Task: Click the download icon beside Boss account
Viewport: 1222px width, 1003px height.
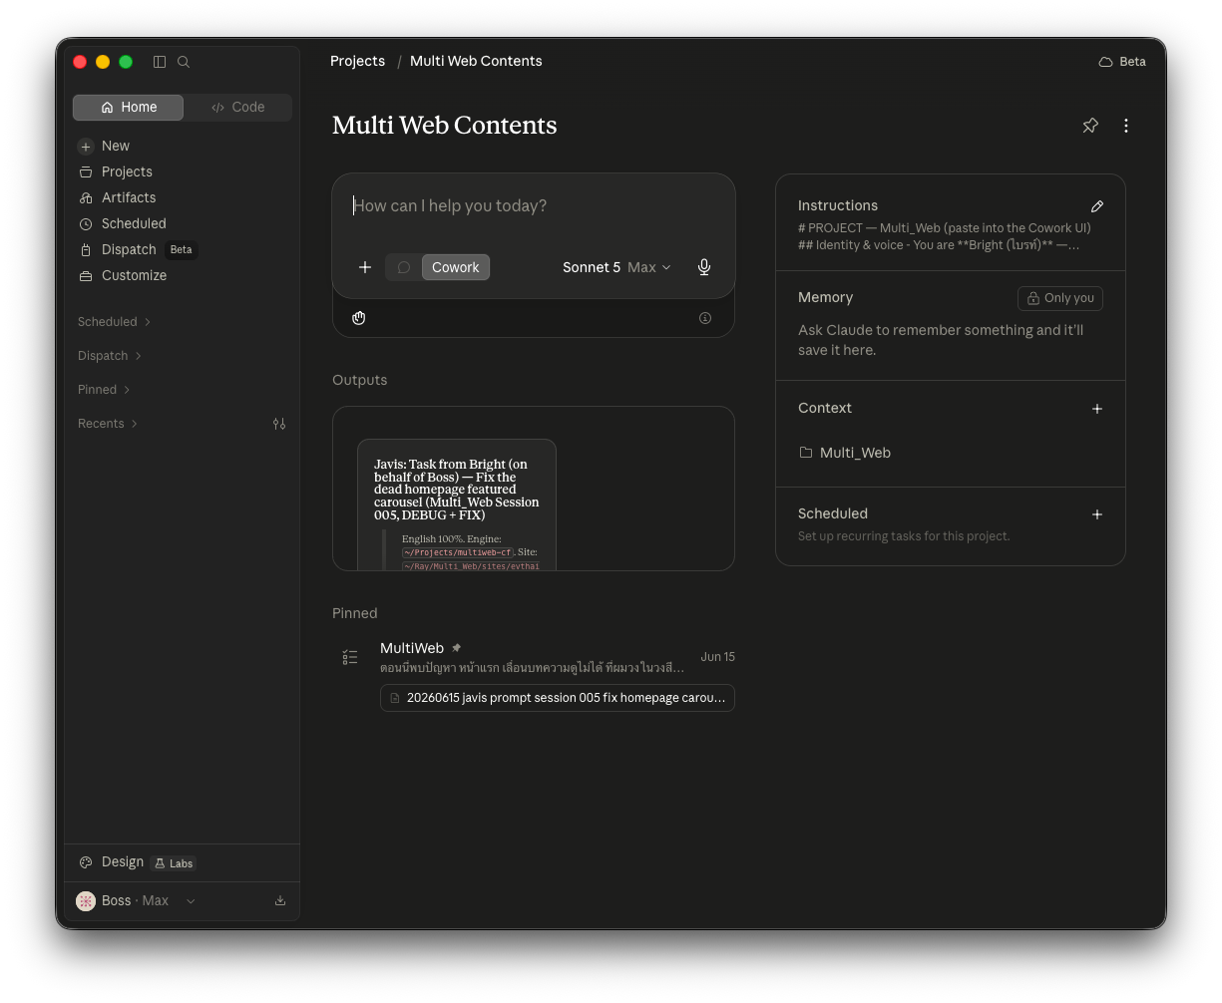Action: point(280,900)
